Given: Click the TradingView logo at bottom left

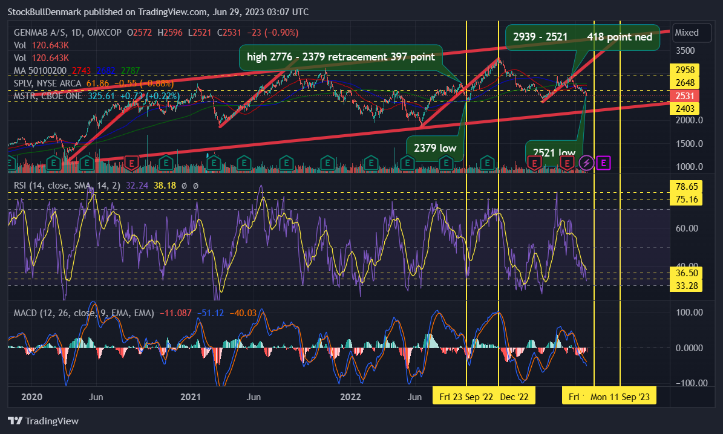Looking at the screenshot, I should tap(44, 421).
